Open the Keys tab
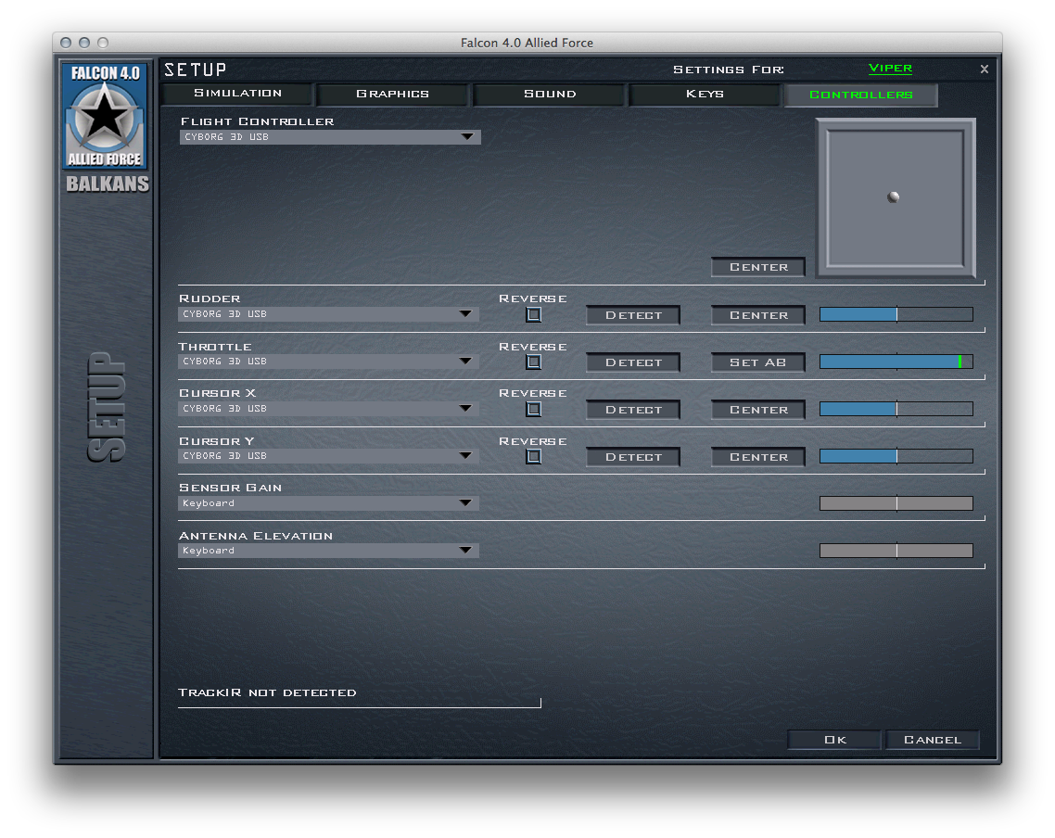1055x838 pixels. 705,95
